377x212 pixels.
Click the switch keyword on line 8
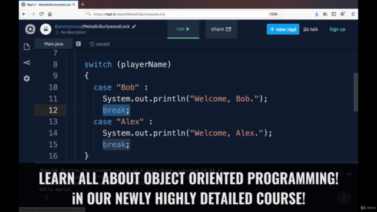pos(98,64)
